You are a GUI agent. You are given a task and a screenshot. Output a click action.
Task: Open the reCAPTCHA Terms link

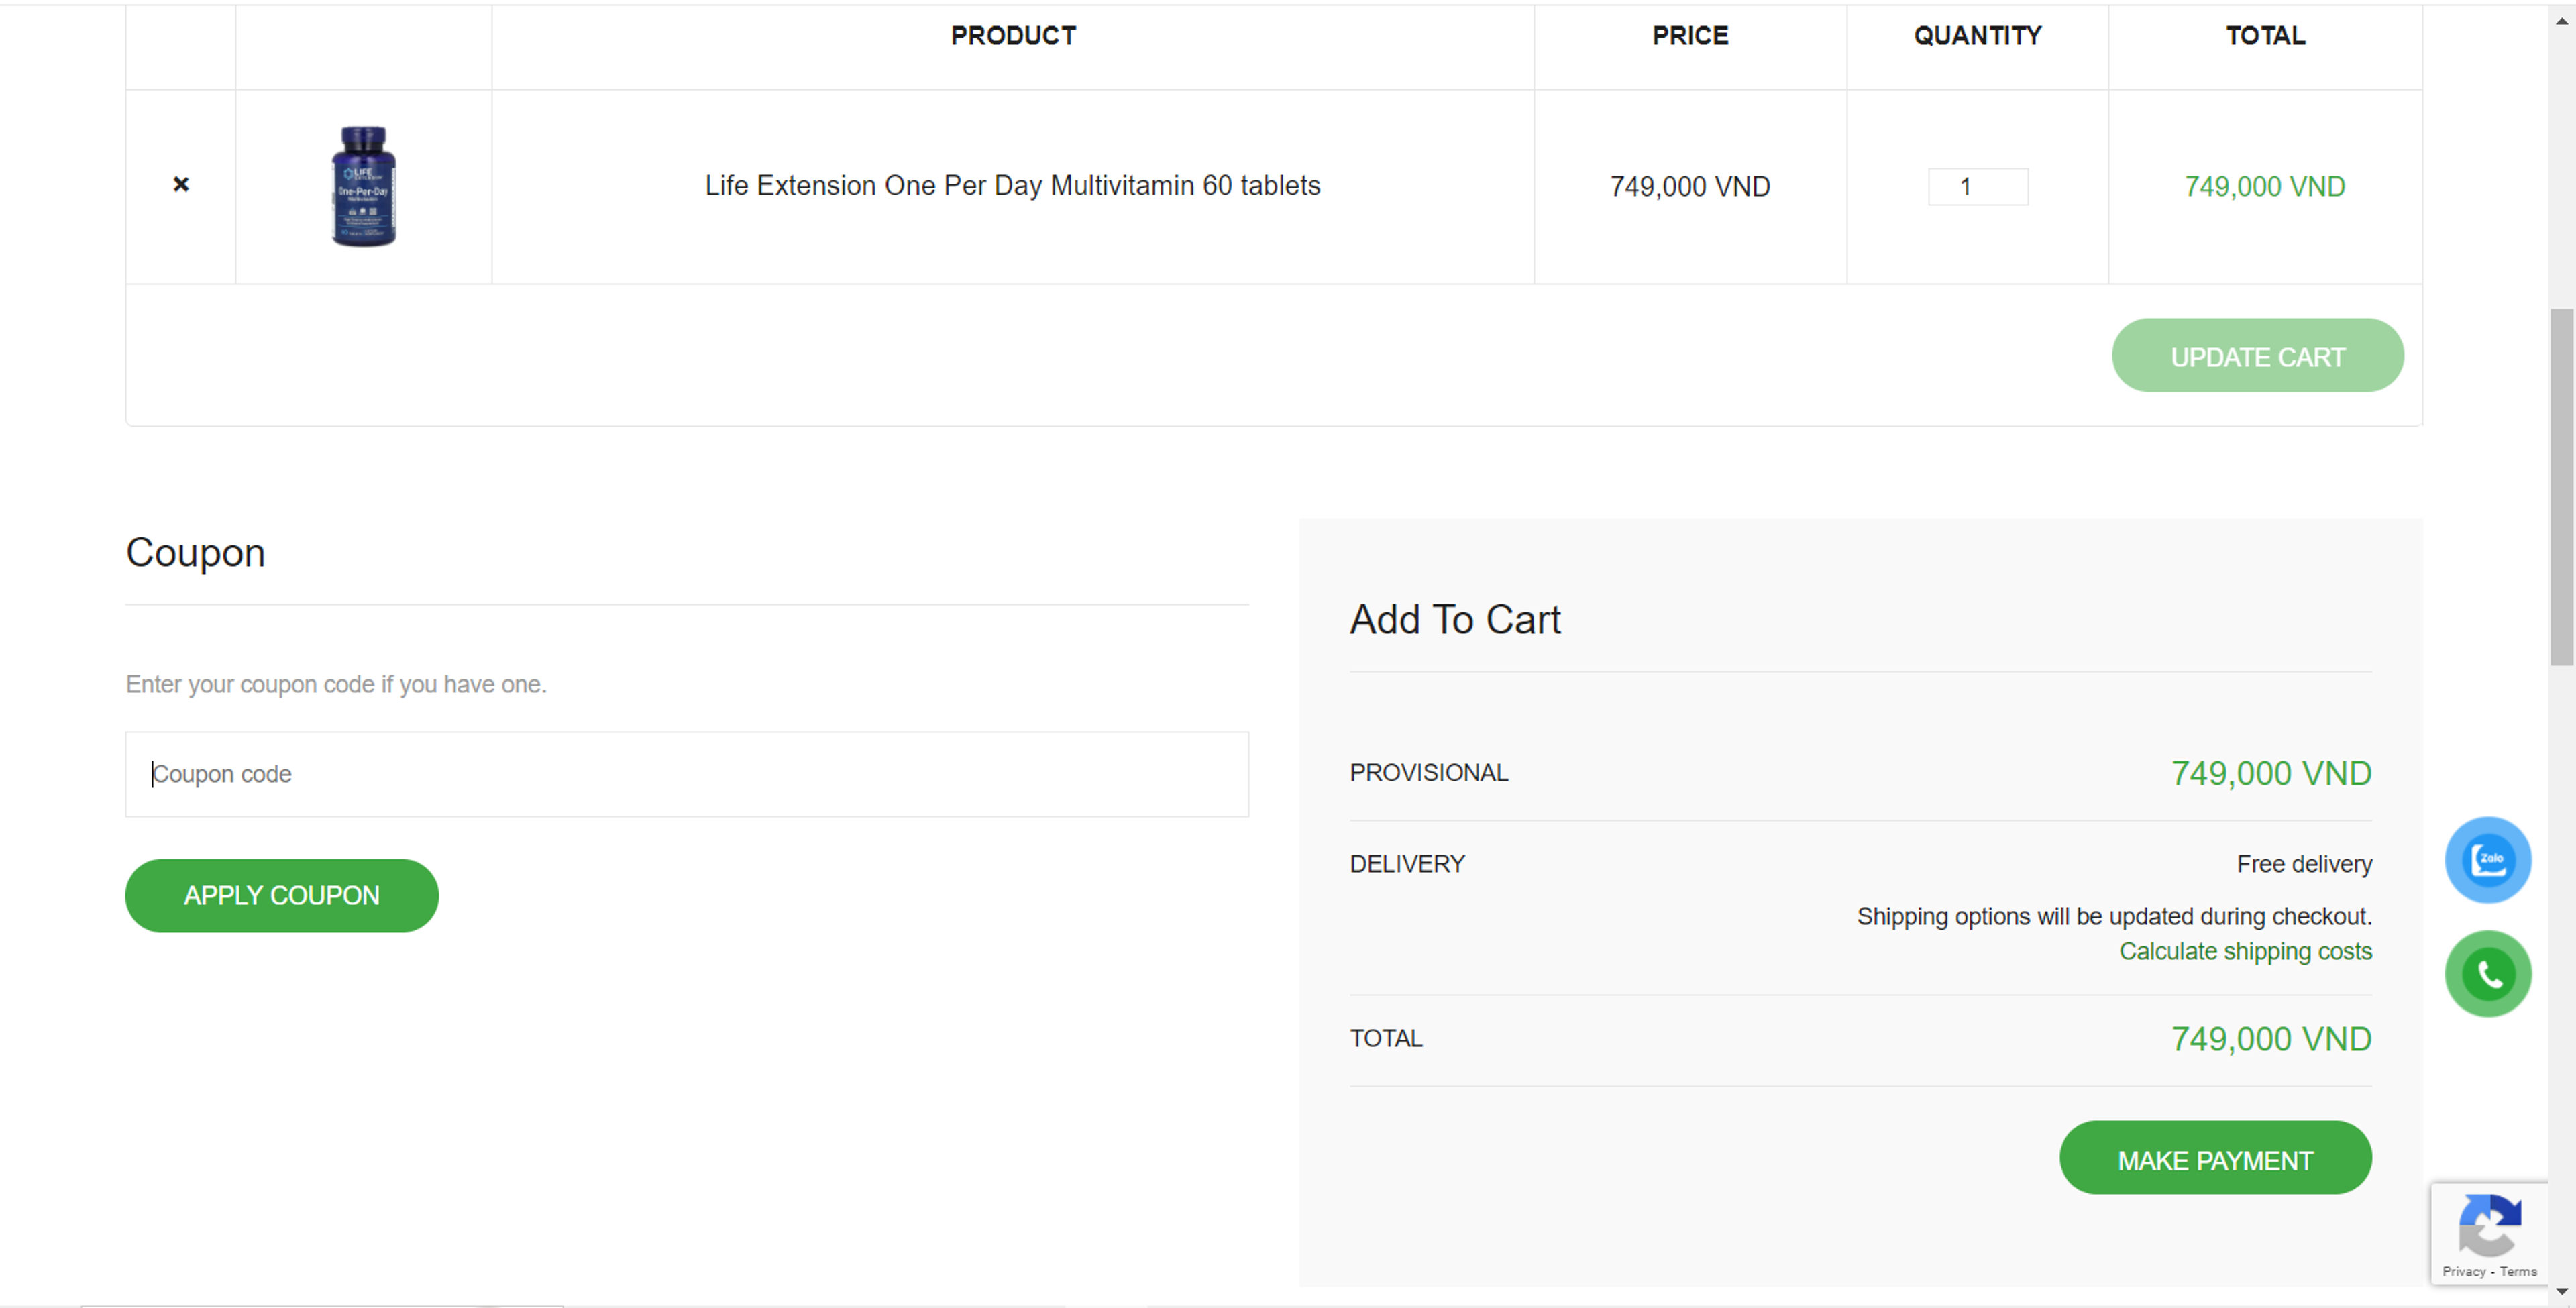(x=2518, y=1272)
